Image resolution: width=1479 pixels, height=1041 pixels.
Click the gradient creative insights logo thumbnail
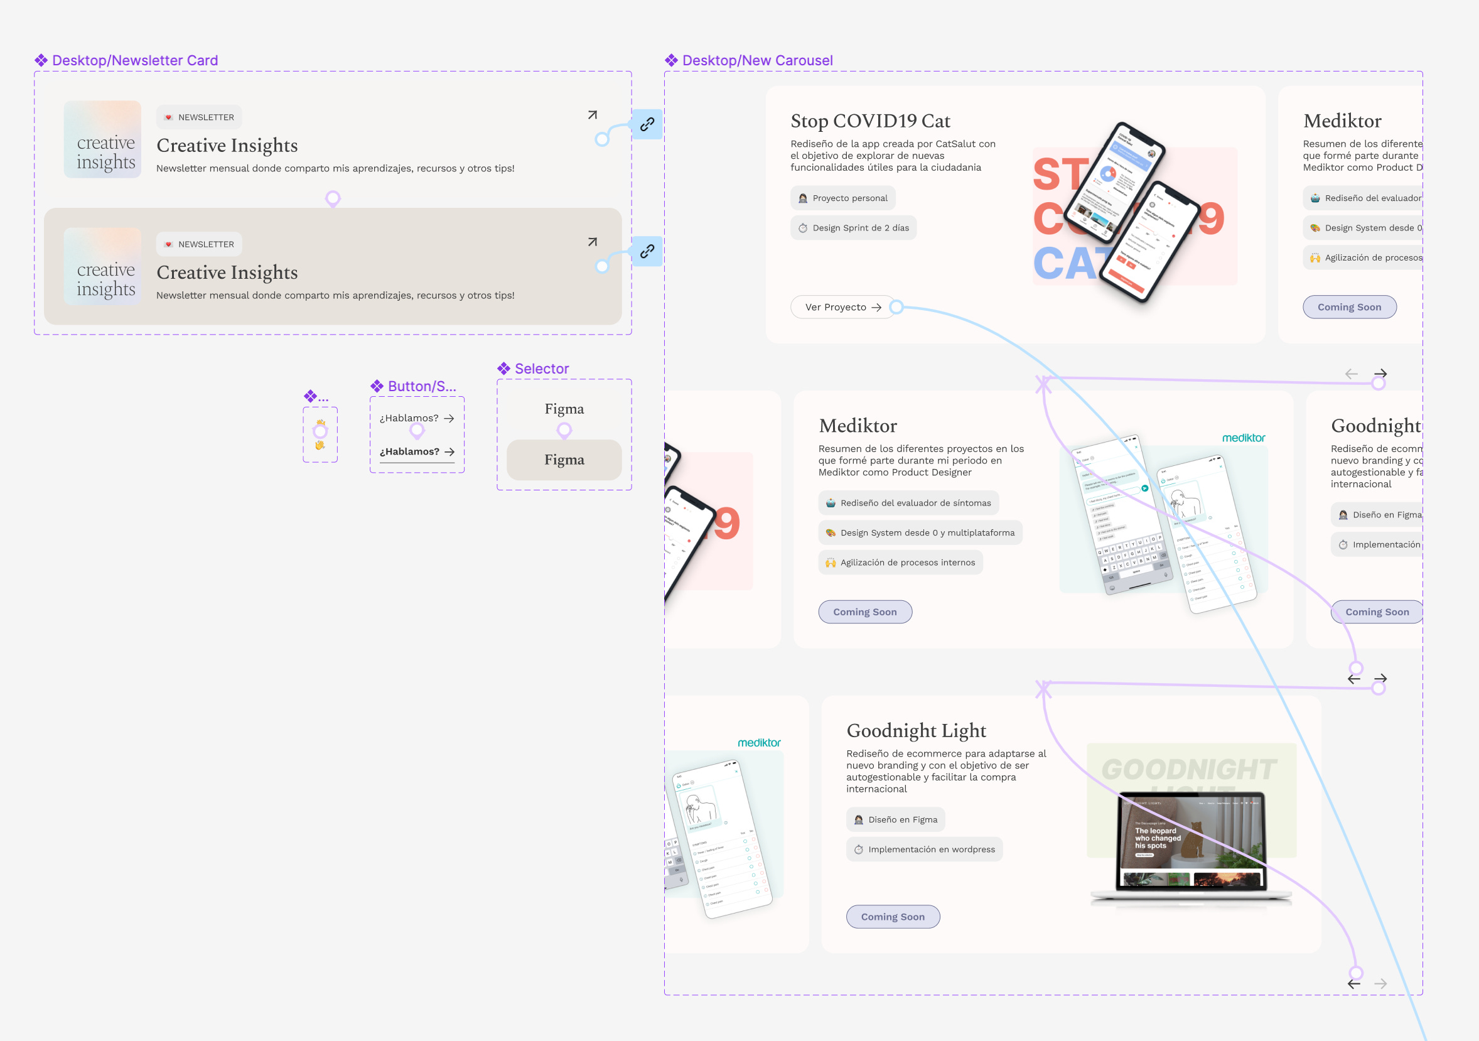102,139
